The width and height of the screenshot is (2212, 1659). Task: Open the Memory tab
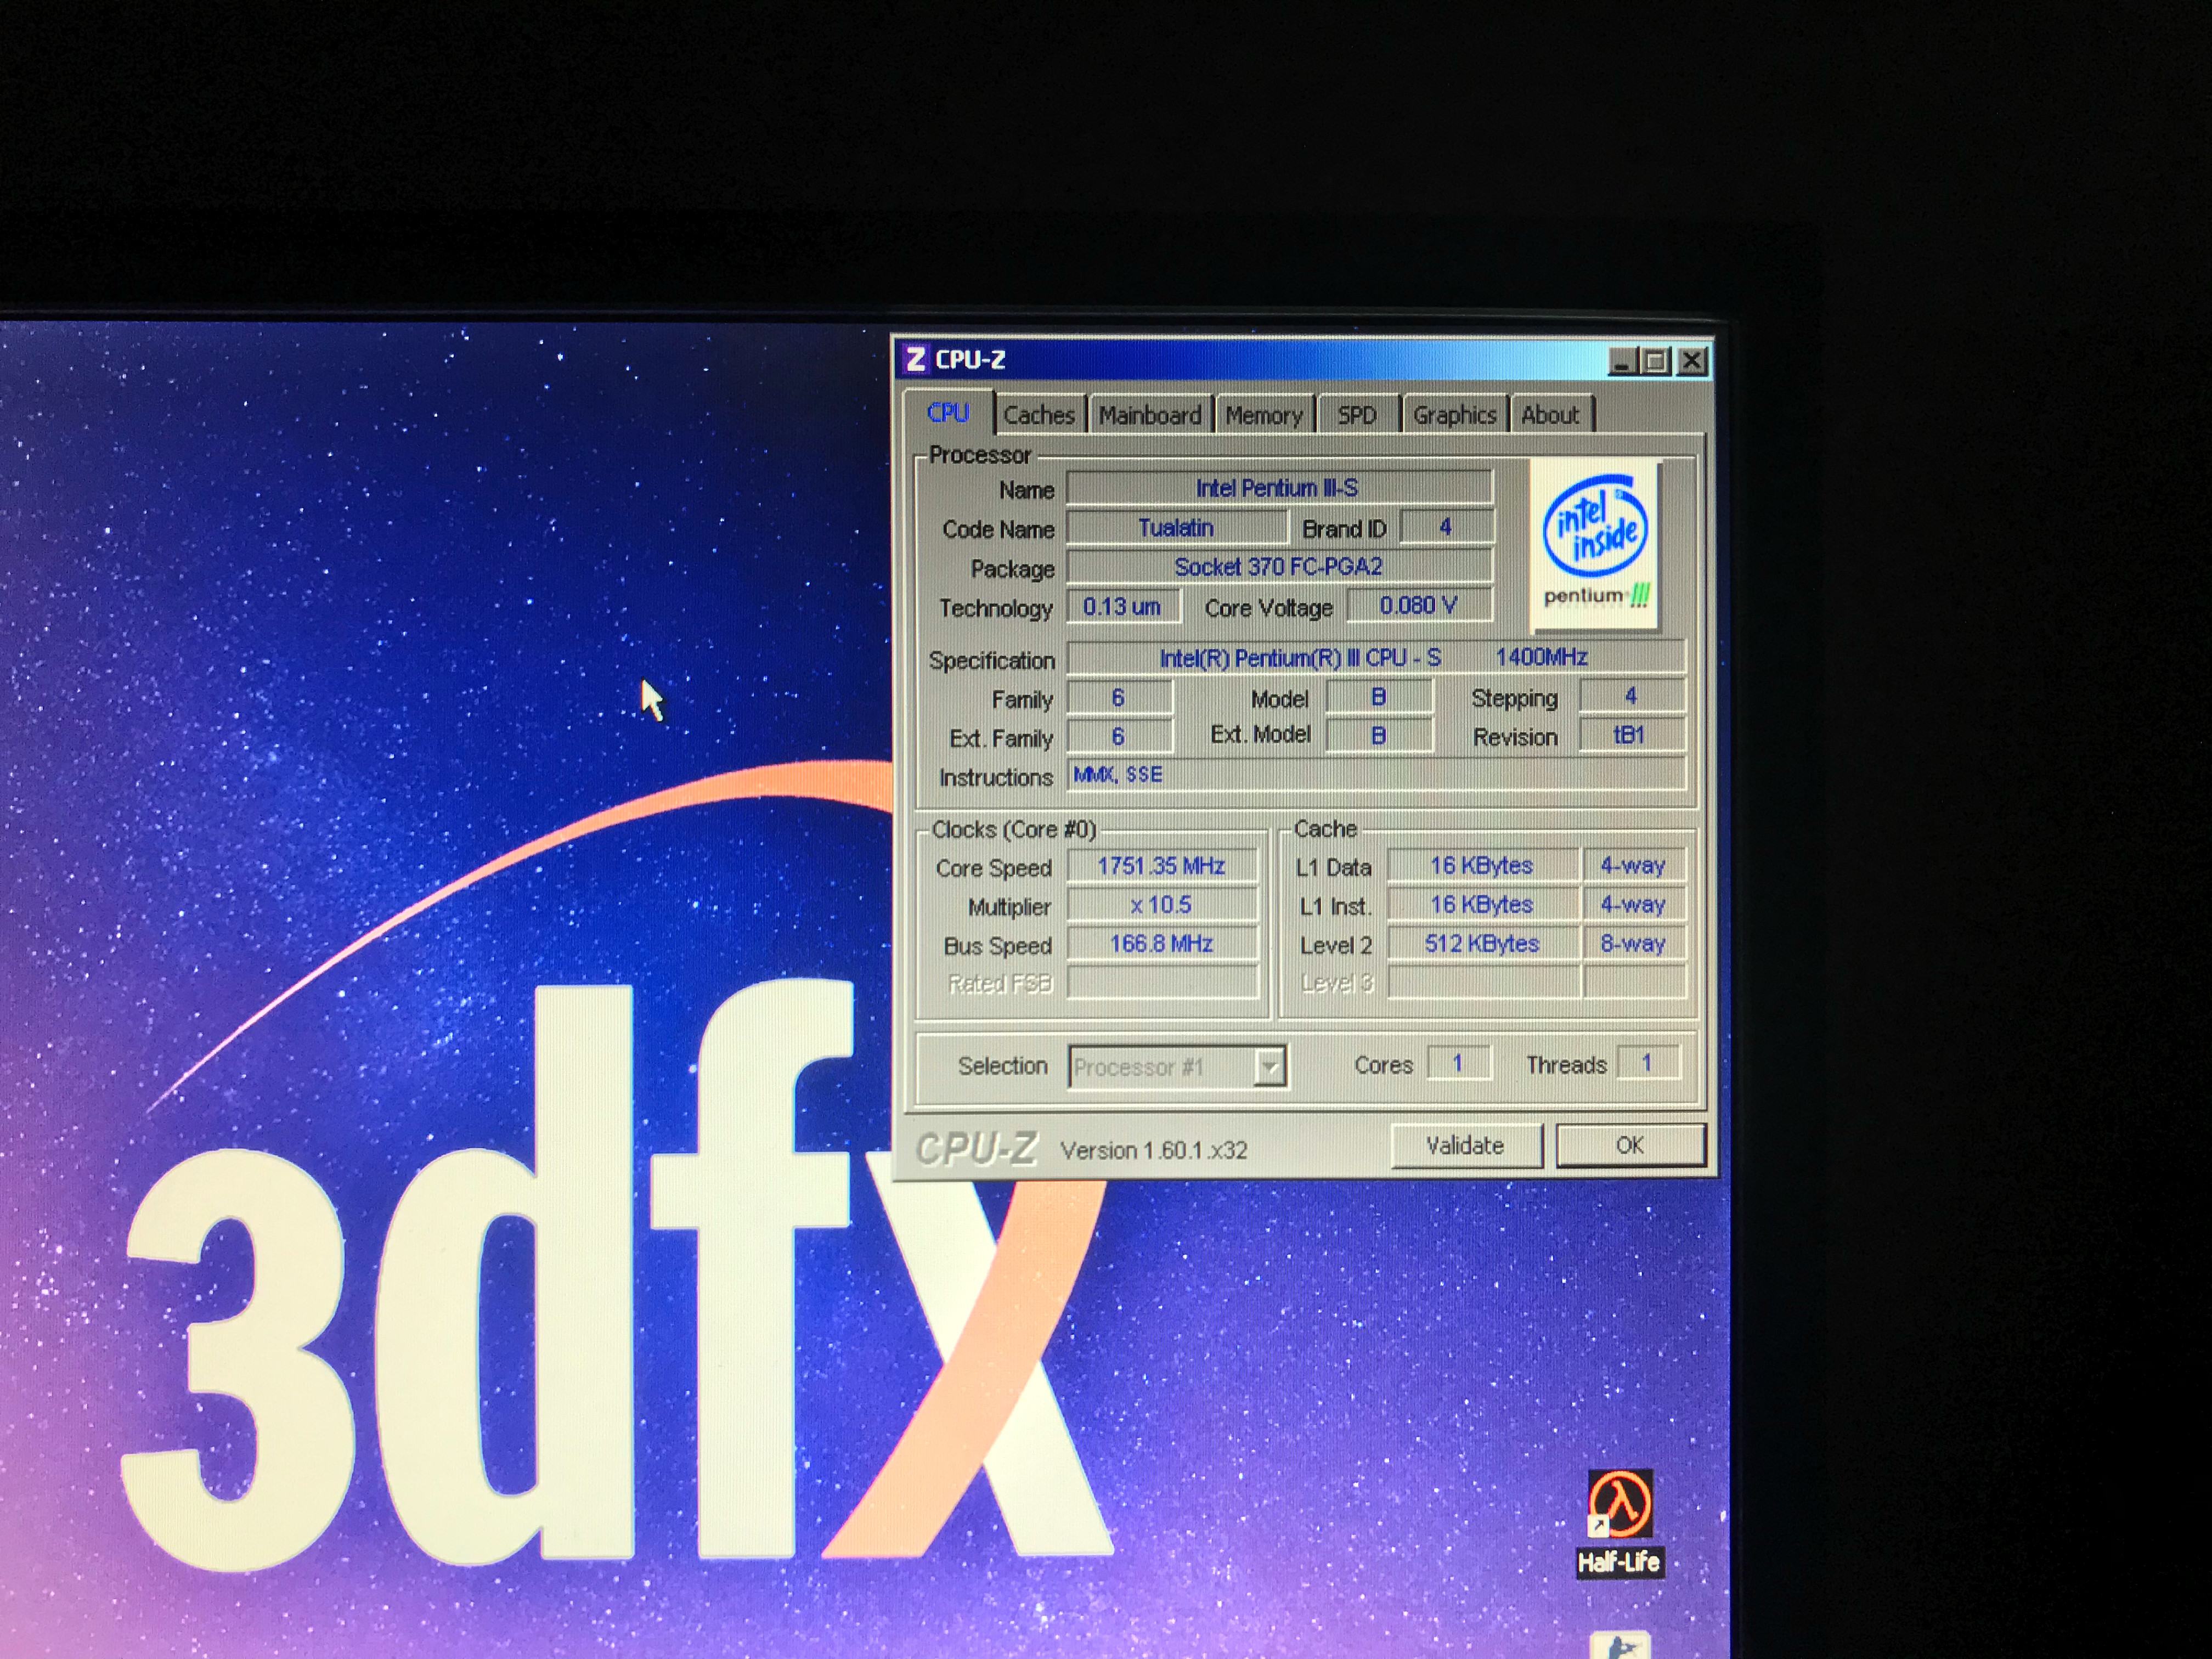[1264, 415]
